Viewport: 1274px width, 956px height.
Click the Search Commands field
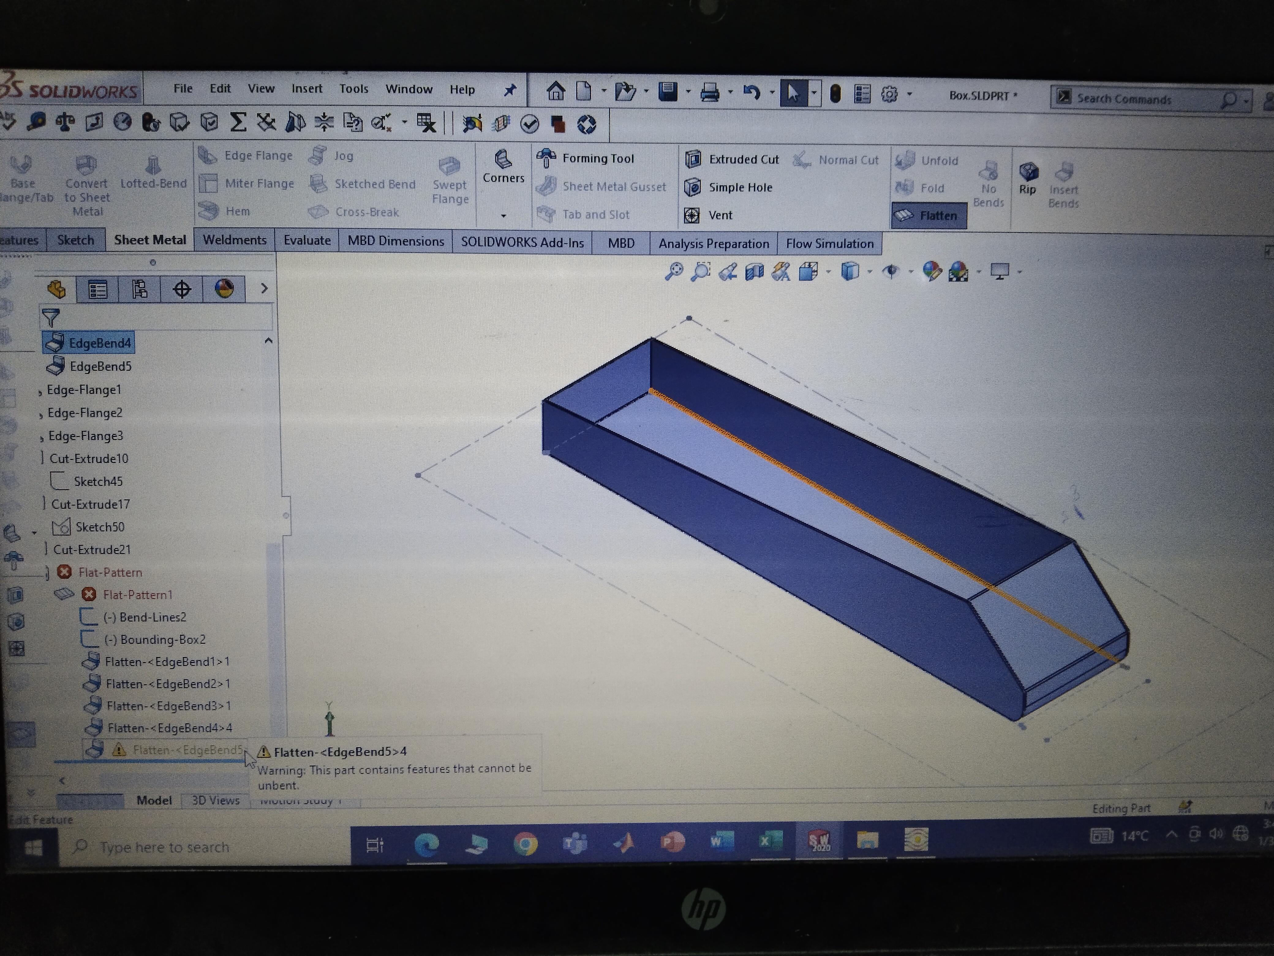[1150, 99]
